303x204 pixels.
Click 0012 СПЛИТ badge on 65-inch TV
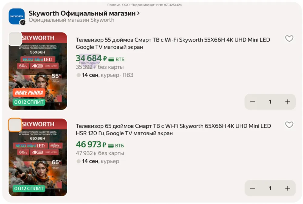pyautogui.click(x=29, y=188)
